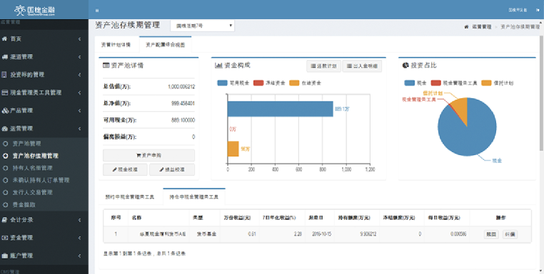The height and width of the screenshot is (274, 544).
Task: Click the first action button in fund row
Action: (491, 234)
